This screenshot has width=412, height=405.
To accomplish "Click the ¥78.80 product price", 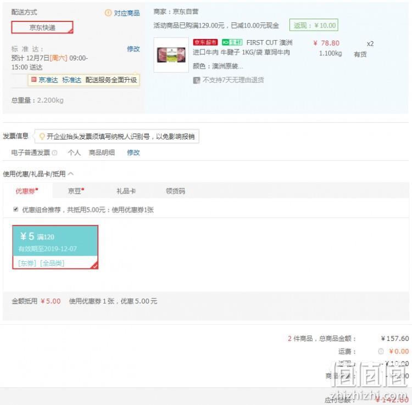I will click(326, 43).
